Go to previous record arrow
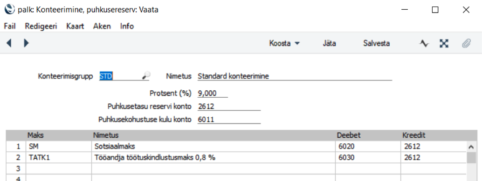Screen dimensions: 482x181 [x=8, y=43]
